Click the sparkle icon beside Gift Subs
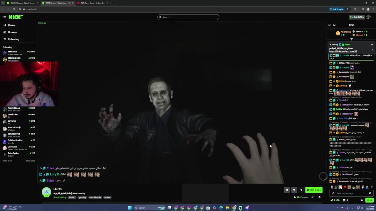 (301, 190)
